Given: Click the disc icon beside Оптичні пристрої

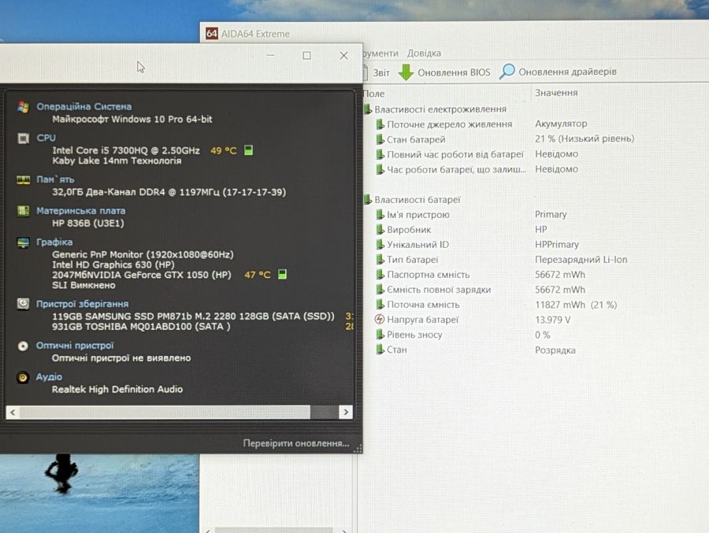Looking at the screenshot, I should point(23,346).
